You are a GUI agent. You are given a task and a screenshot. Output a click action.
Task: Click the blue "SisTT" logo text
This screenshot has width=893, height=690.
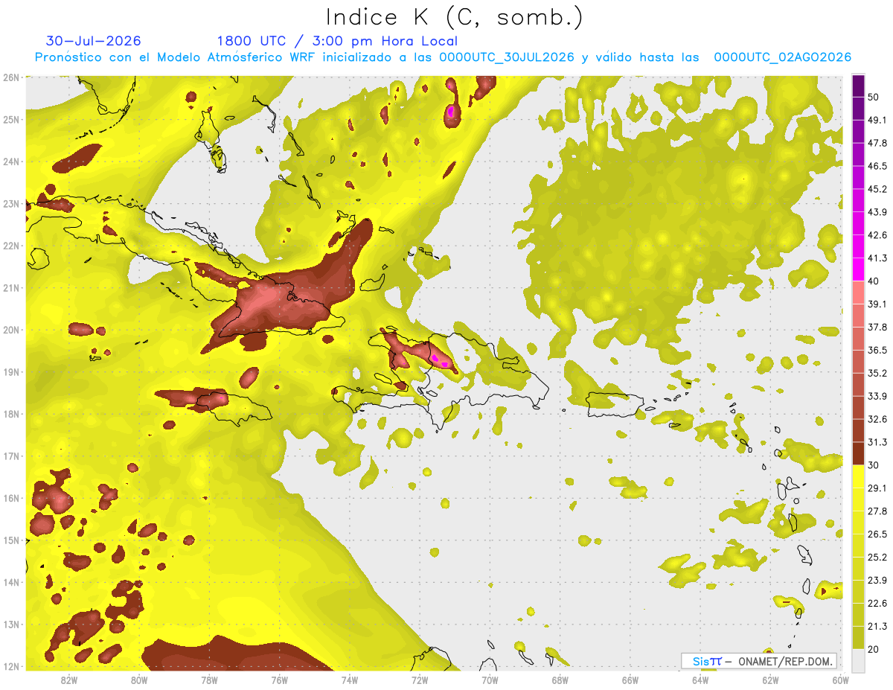(707, 661)
